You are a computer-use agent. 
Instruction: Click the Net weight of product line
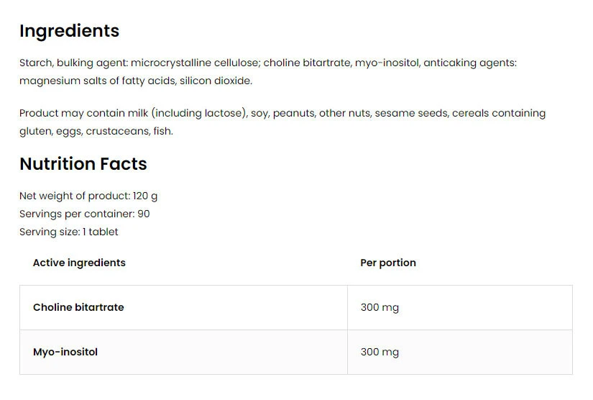(88, 196)
